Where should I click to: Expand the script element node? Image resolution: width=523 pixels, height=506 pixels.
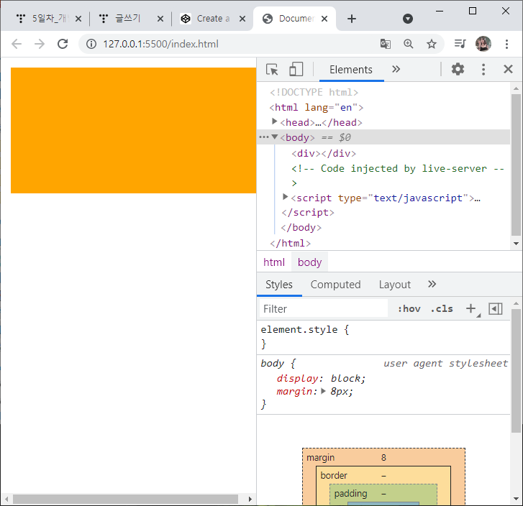(x=285, y=197)
